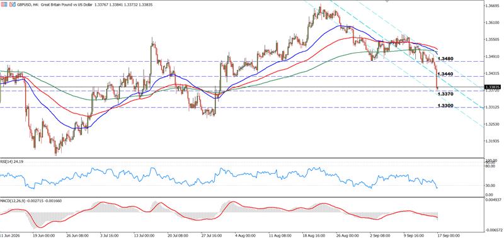504x238 pixels.
Task: Click the 1.3440 level label
Action: coord(445,74)
